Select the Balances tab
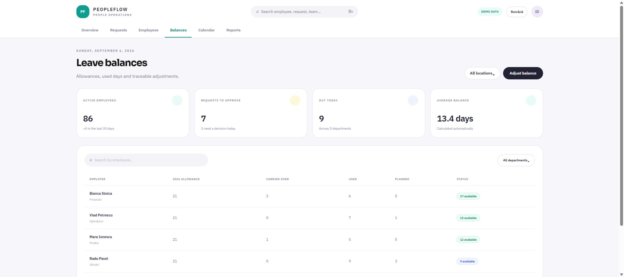This screenshot has height=277, width=624. (178, 30)
